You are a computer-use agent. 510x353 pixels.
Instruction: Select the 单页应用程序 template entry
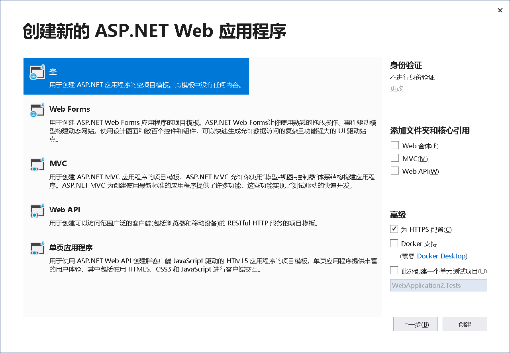coord(159,258)
